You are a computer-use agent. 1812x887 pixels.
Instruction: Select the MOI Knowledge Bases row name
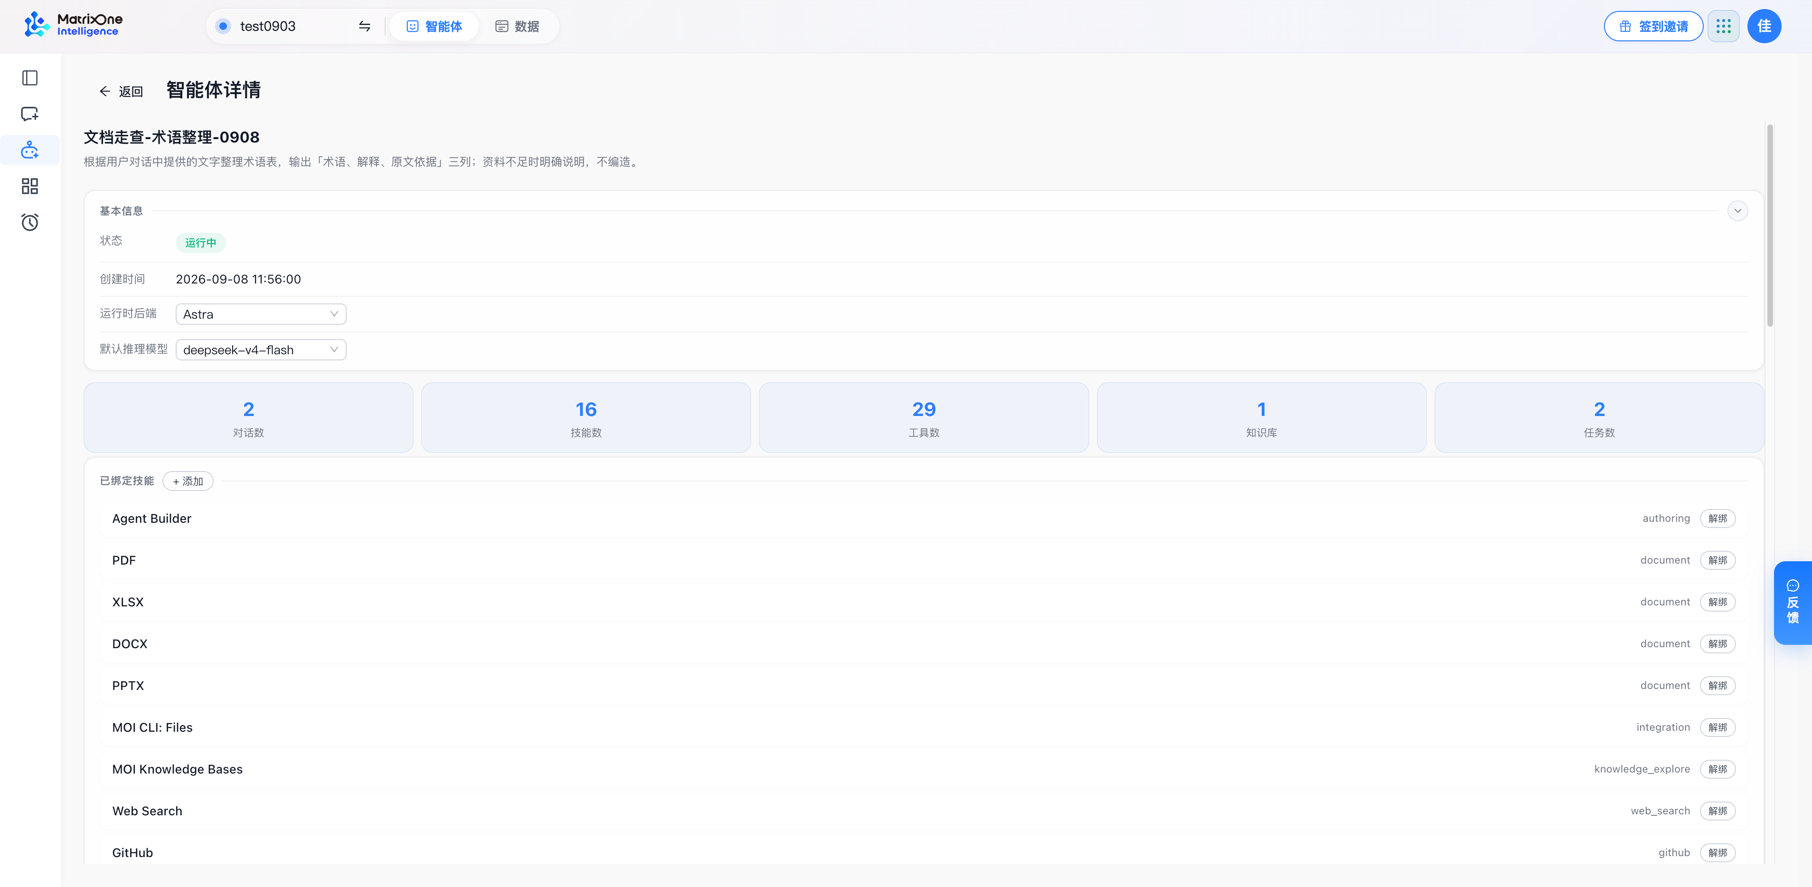(177, 770)
